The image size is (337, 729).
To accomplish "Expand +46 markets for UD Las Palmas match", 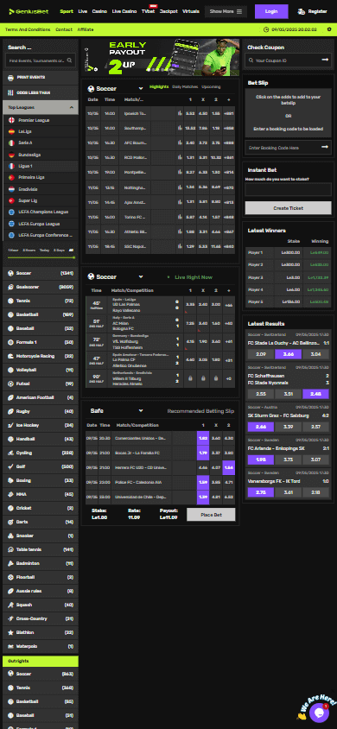I will point(229,305).
